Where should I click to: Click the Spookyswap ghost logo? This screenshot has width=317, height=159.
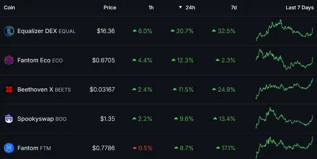pyautogui.click(x=9, y=119)
